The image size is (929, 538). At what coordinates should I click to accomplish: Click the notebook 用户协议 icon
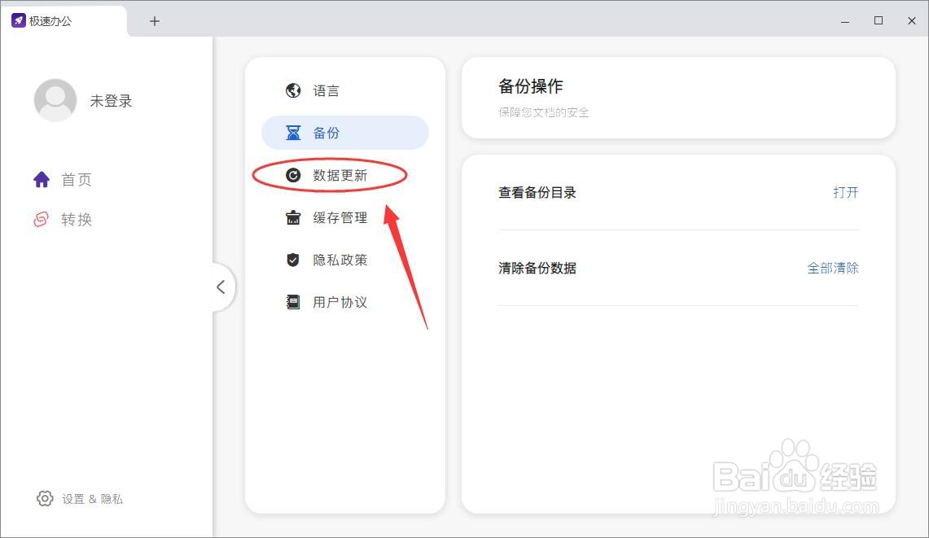(293, 302)
